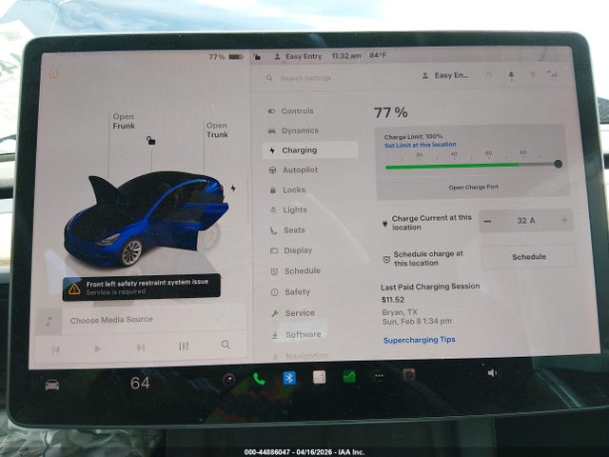The width and height of the screenshot is (609, 457).
Task: Open the Dynamics settings menu
Action: [293, 130]
